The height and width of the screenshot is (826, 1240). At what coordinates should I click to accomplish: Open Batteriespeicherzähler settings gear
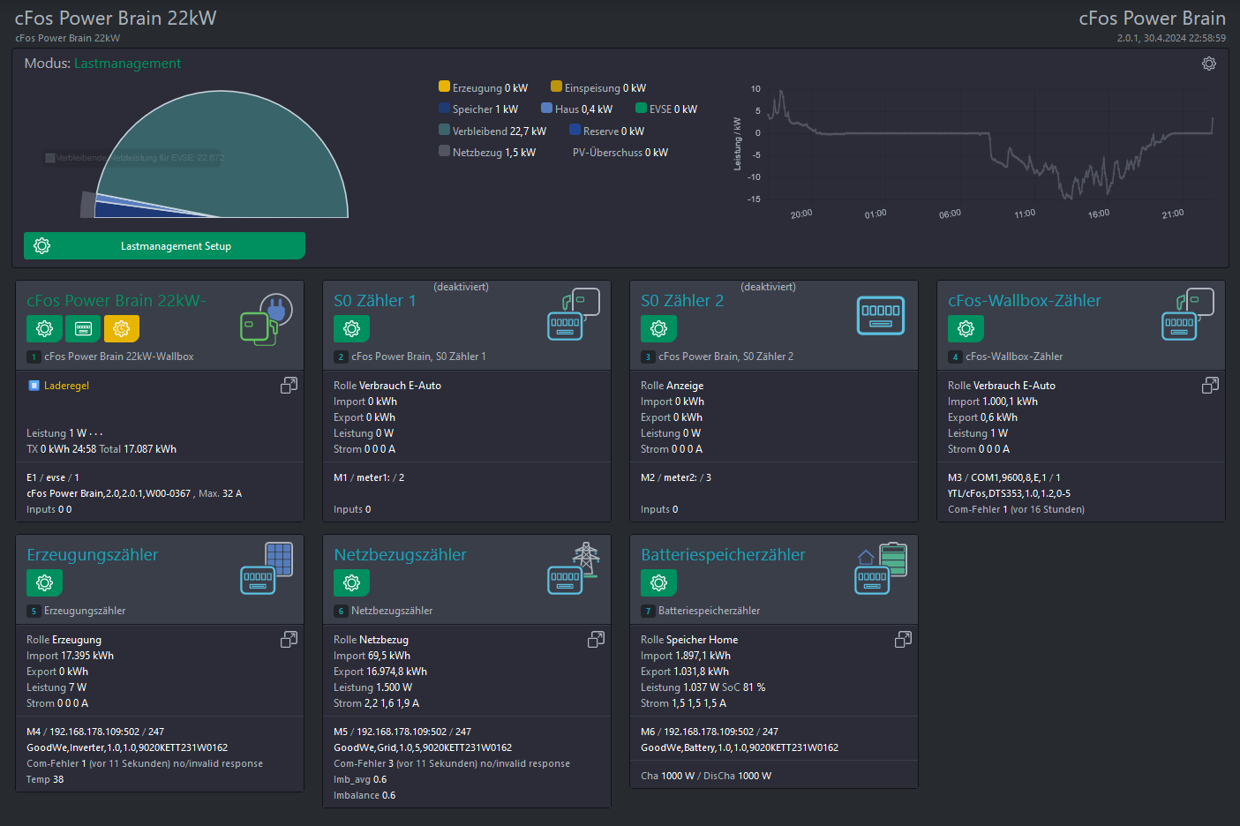pyautogui.click(x=658, y=583)
